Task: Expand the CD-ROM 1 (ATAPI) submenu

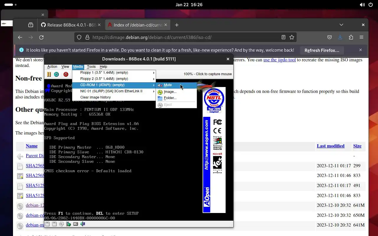Action: 114,85
